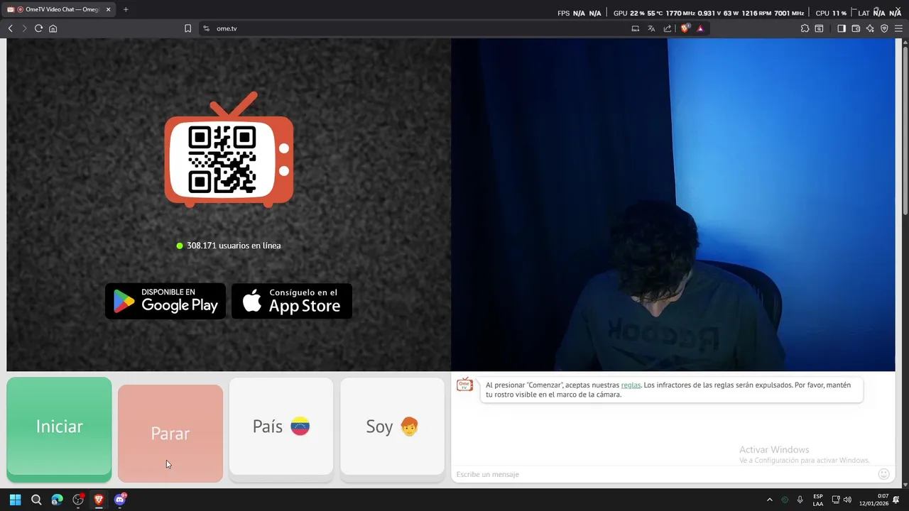Open Brave VPN shield icon
Image resolution: width=909 pixels, height=511 pixels.
pyautogui.click(x=884, y=28)
